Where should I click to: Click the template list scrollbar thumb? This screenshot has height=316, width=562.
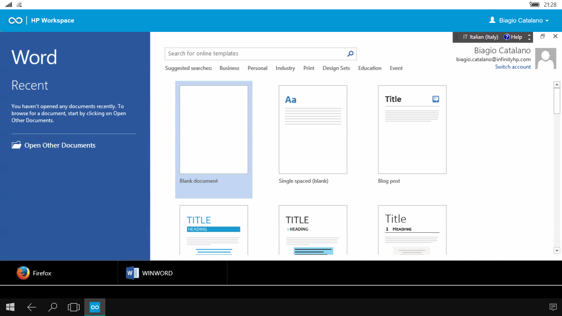[x=557, y=101]
